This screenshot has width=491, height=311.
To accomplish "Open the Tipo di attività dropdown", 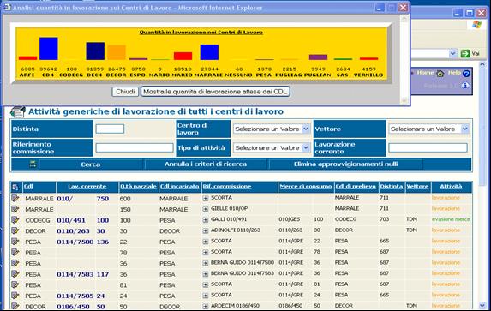I will pos(272,147).
